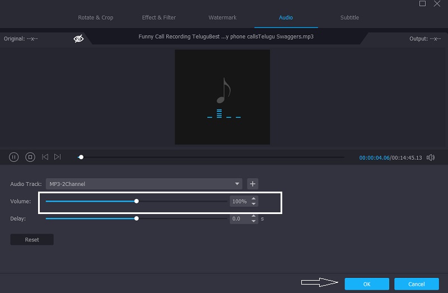Click the Cancel button

(417, 284)
